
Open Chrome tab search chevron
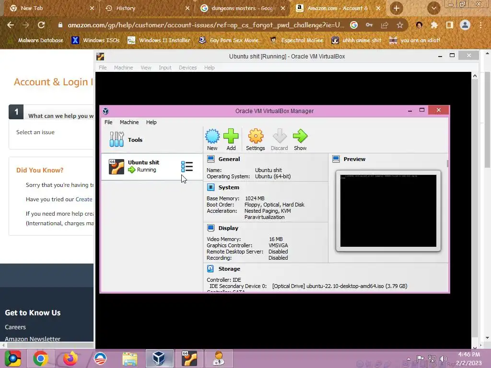point(433,8)
